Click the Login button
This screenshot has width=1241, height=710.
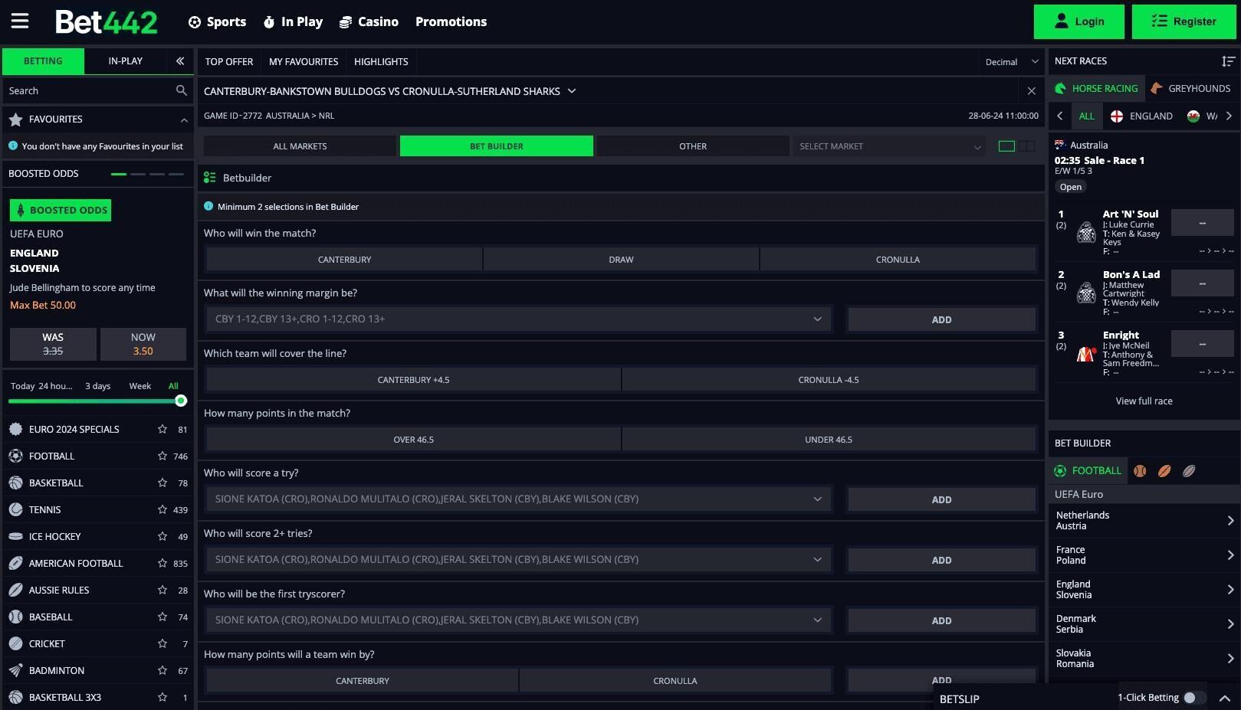pos(1078,21)
